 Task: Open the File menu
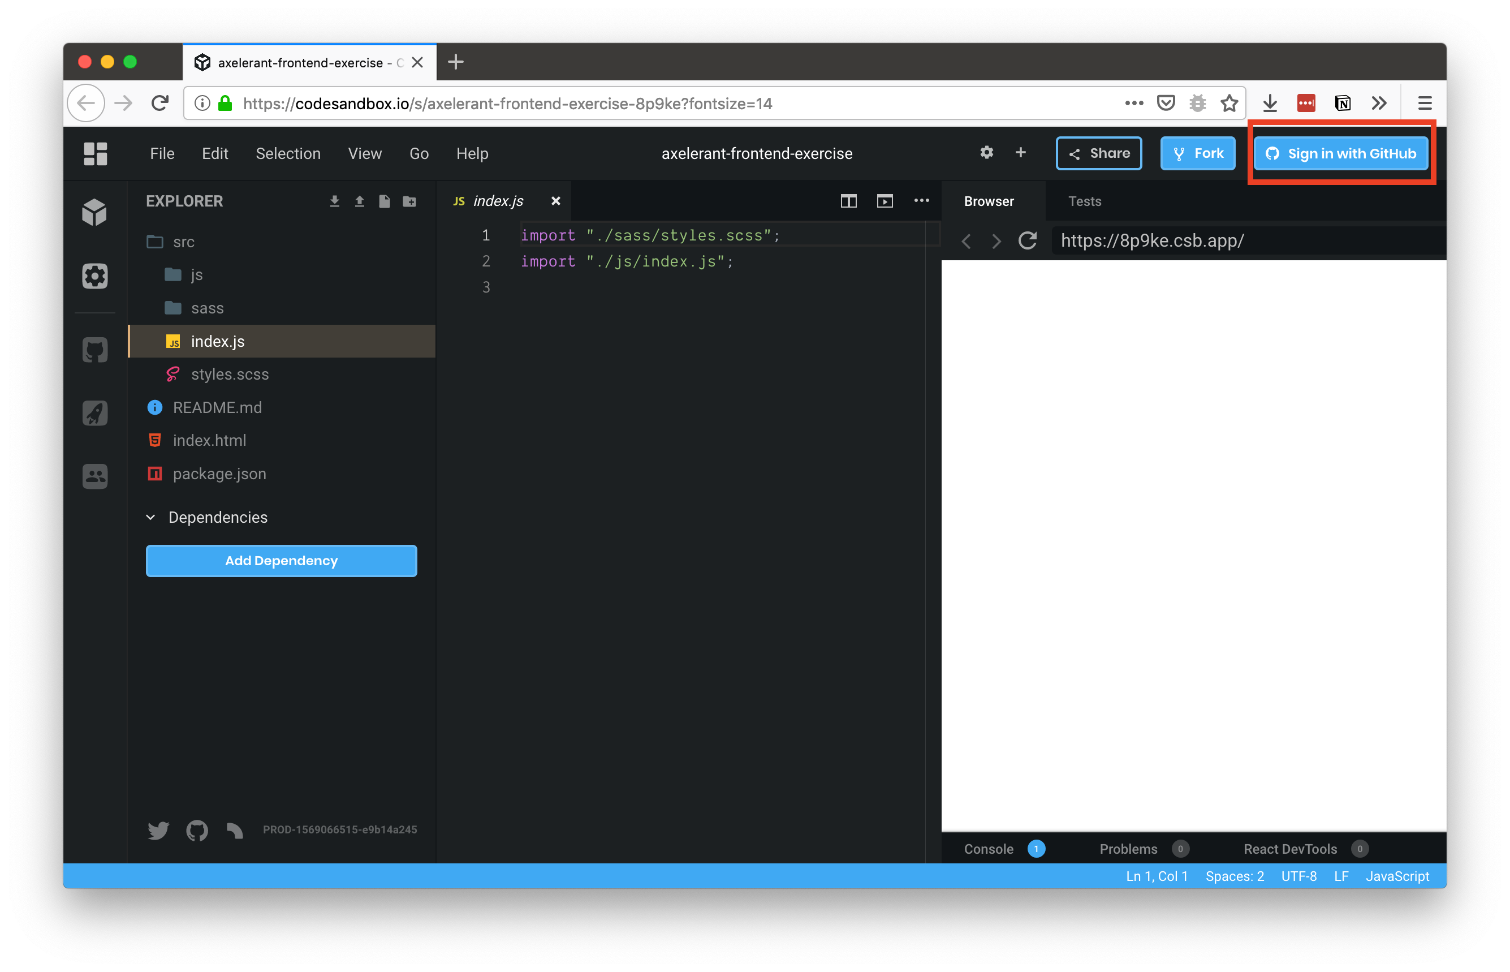[162, 153]
